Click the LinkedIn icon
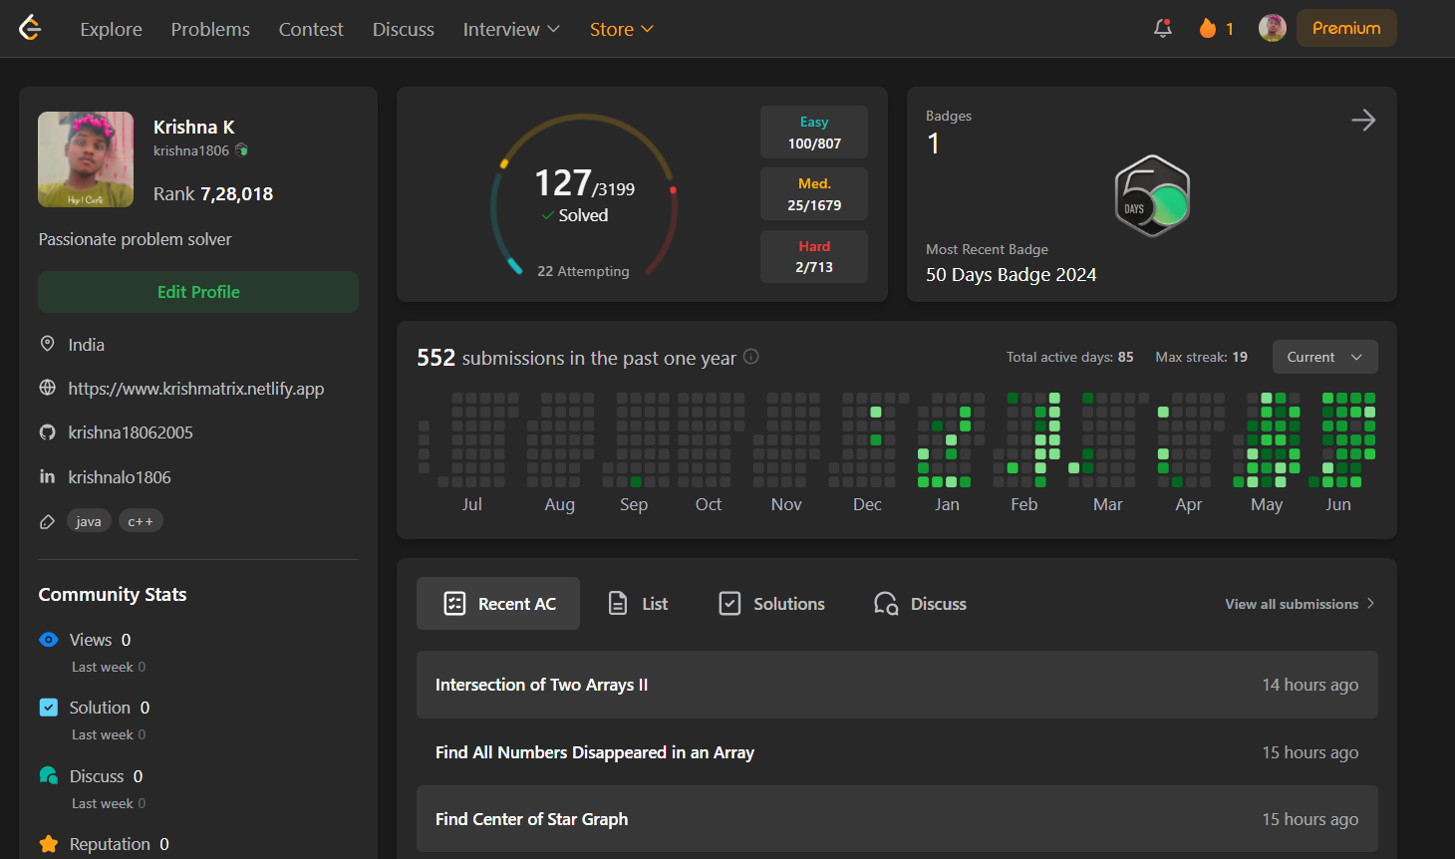This screenshot has height=859, width=1455. (x=47, y=476)
